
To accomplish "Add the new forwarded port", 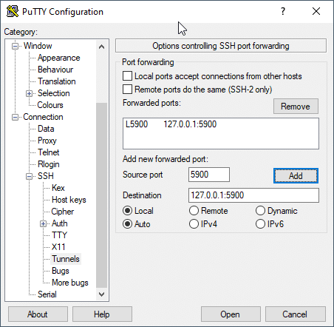I will tap(296, 176).
